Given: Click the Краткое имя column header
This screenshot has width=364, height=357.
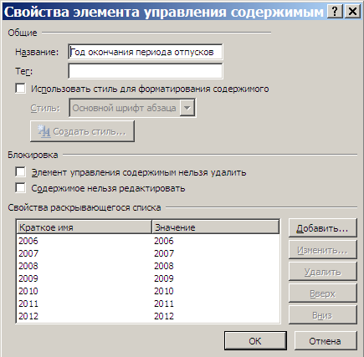Looking at the screenshot, I should tap(85, 227).
